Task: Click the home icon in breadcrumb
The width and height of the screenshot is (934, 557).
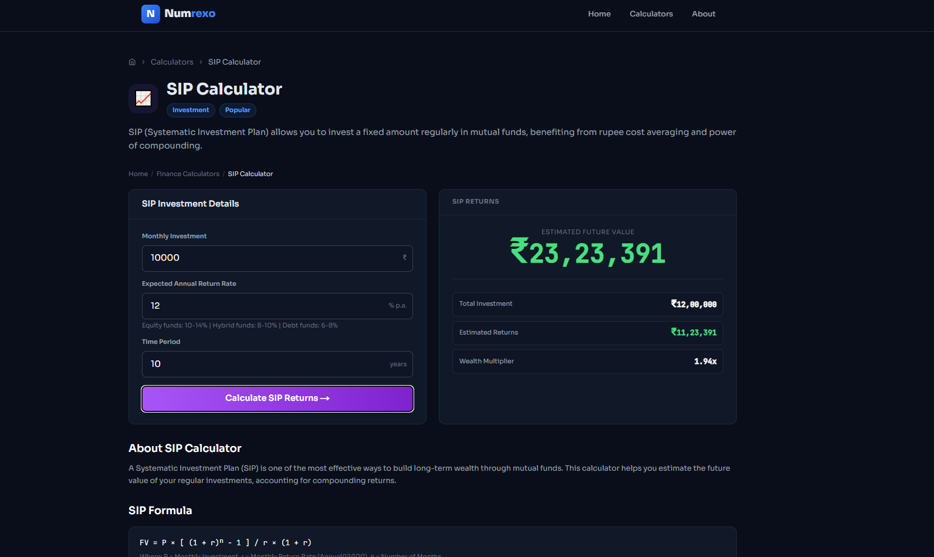Action: 132,62
